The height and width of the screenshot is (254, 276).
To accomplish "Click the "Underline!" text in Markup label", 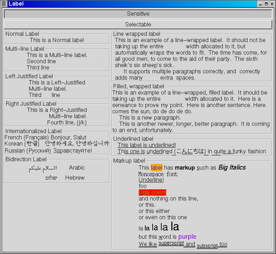I will coord(151,180).
